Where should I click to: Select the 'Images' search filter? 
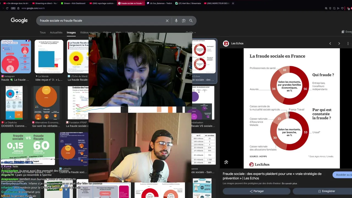(71, 32)
